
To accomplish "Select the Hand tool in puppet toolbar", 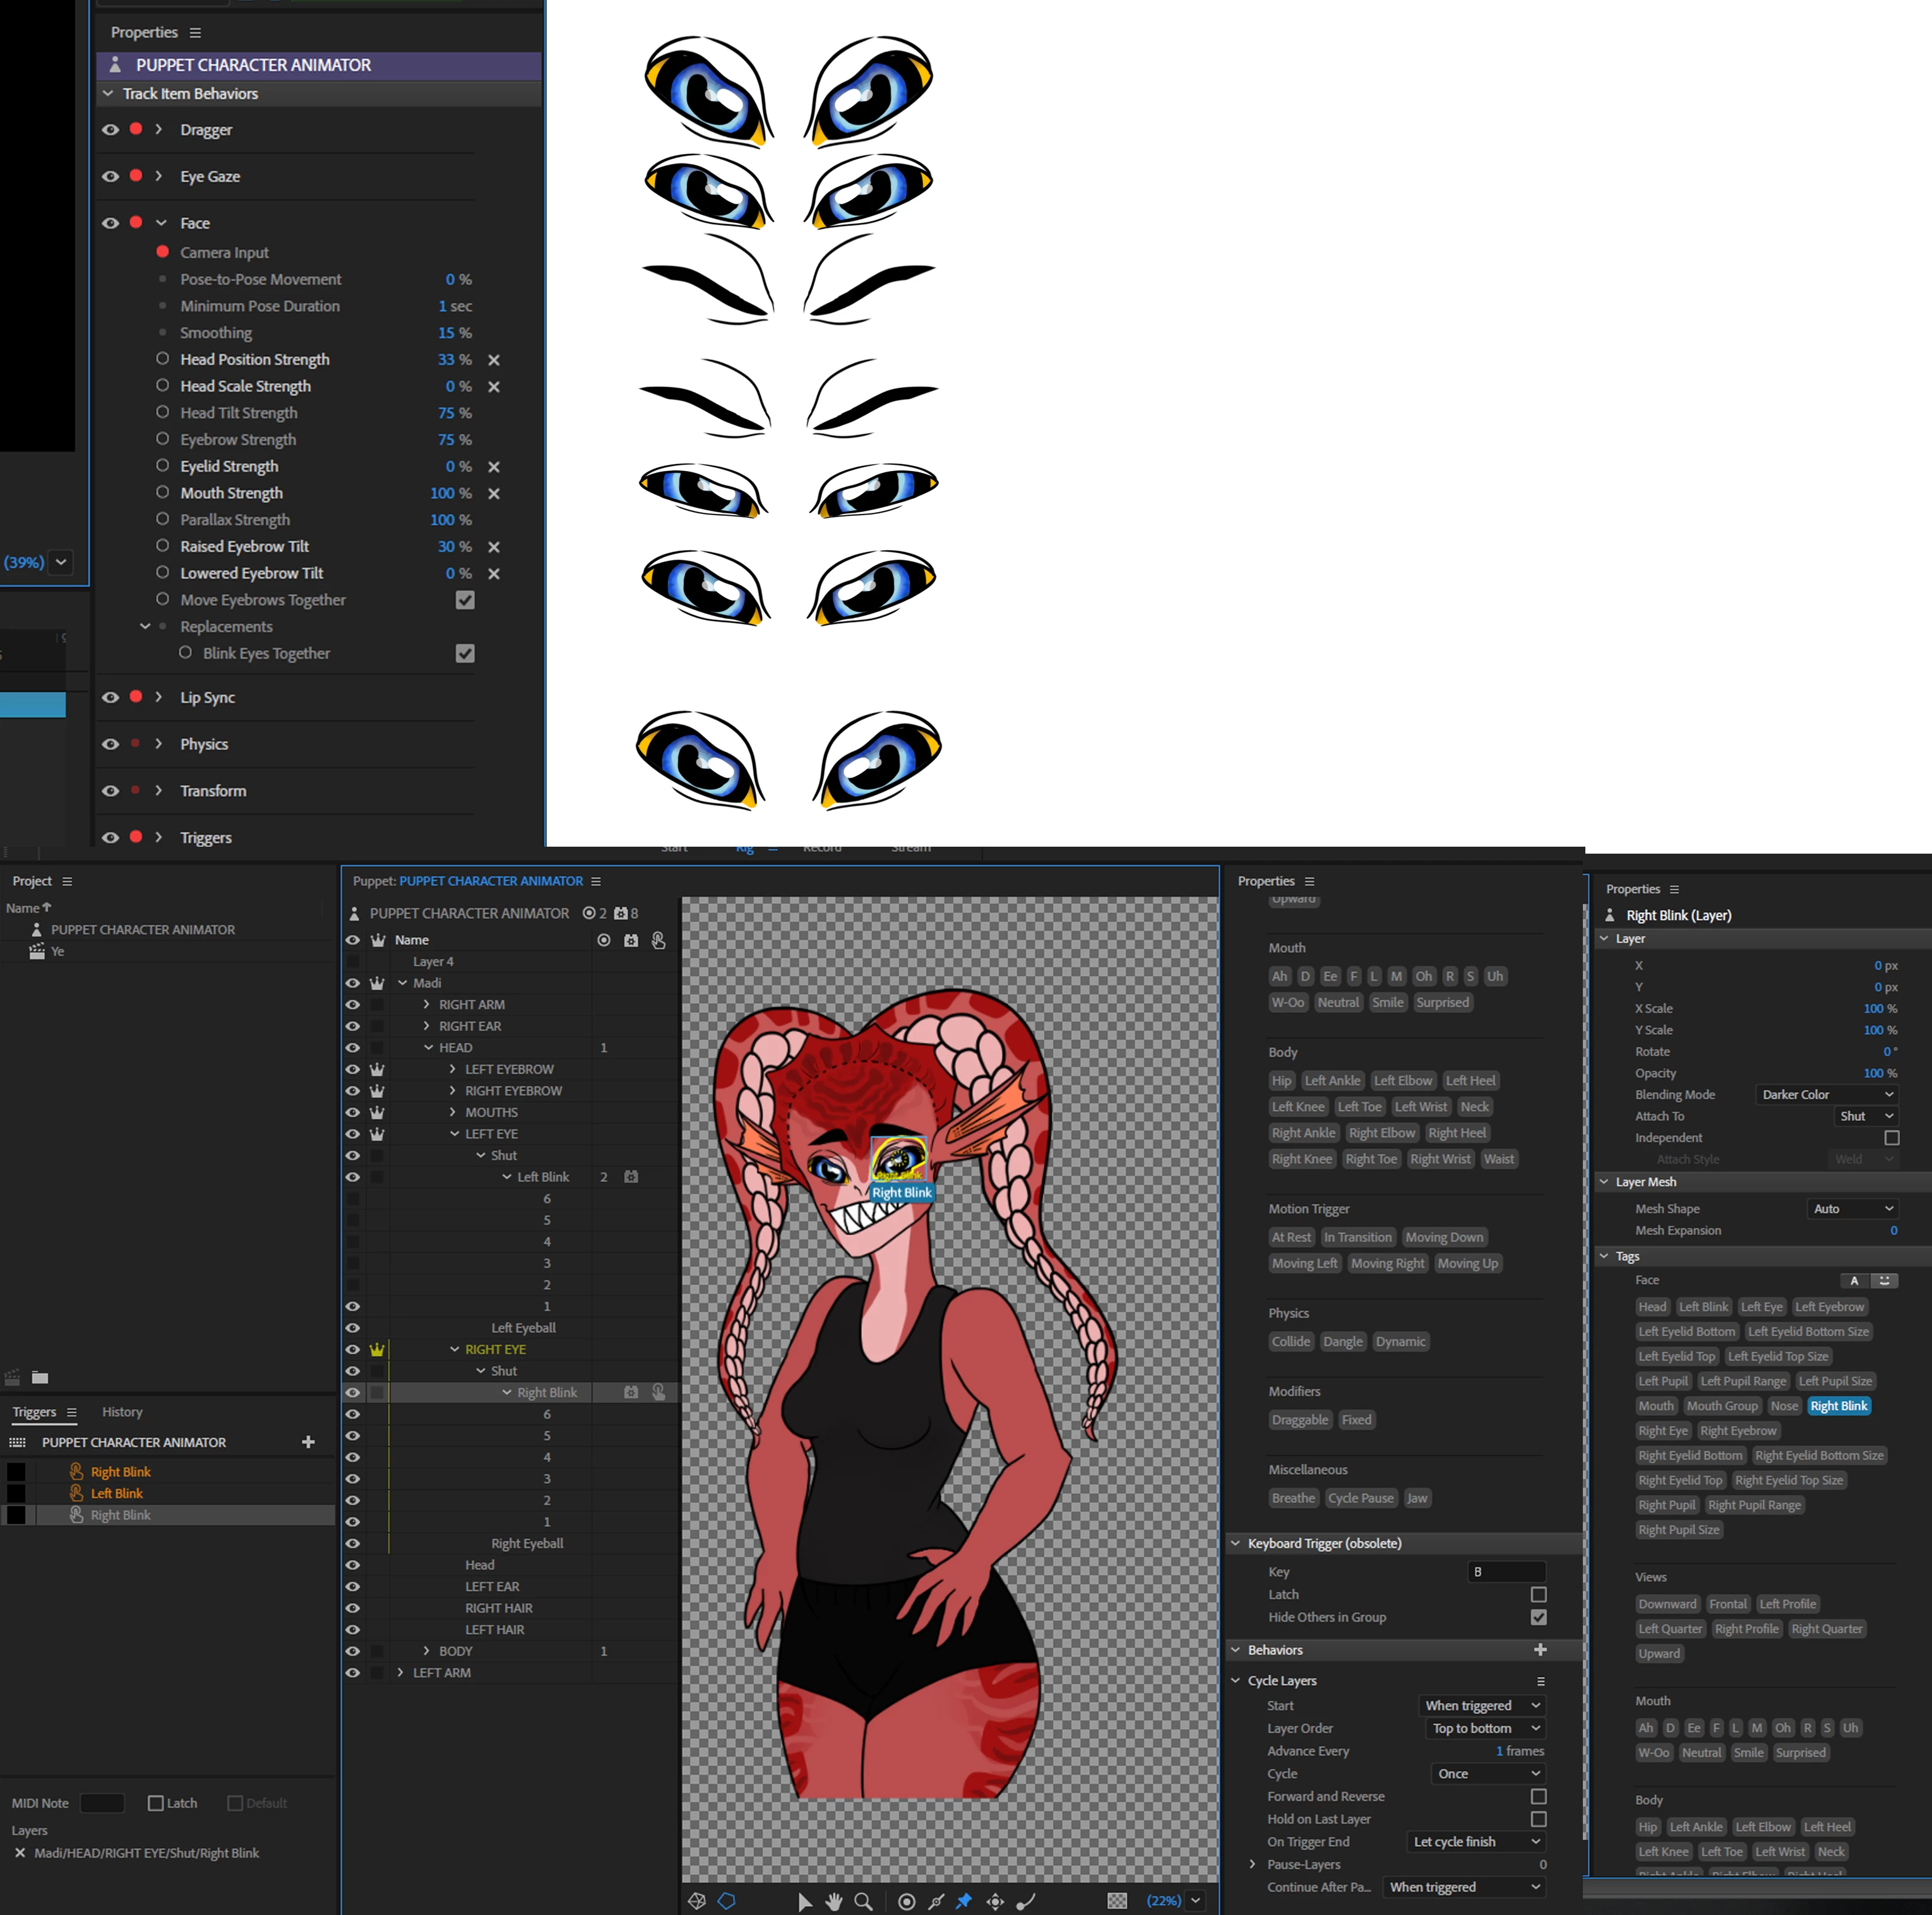I will (834, 1901).
